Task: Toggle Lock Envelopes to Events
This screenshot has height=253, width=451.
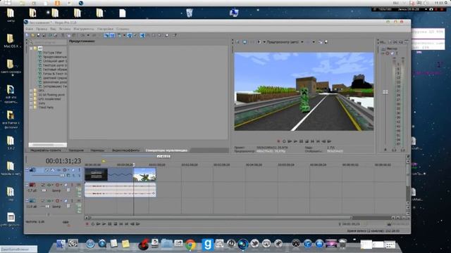Action: click(130, 35)
